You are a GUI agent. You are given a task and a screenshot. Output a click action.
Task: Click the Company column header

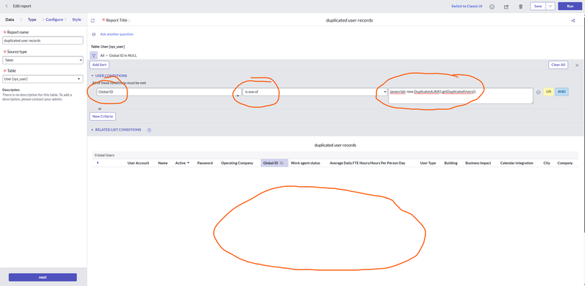(x=565, y=163)
